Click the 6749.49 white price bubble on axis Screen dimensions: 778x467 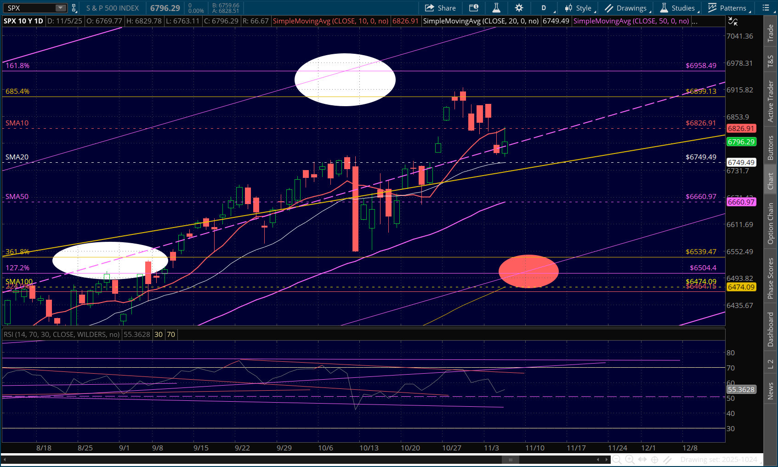tap(741, 163)
